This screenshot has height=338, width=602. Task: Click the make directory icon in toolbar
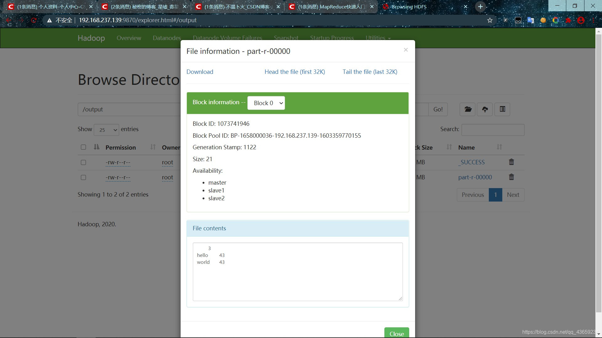(x=467, y=109)
